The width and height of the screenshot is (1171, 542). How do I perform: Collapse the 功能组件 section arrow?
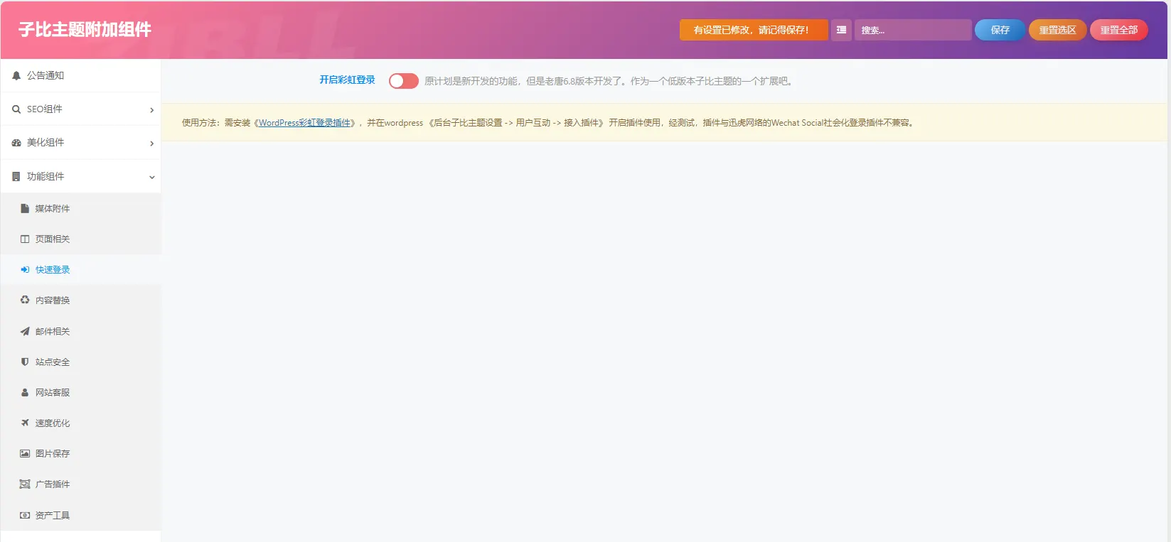[x=151, y=177]
